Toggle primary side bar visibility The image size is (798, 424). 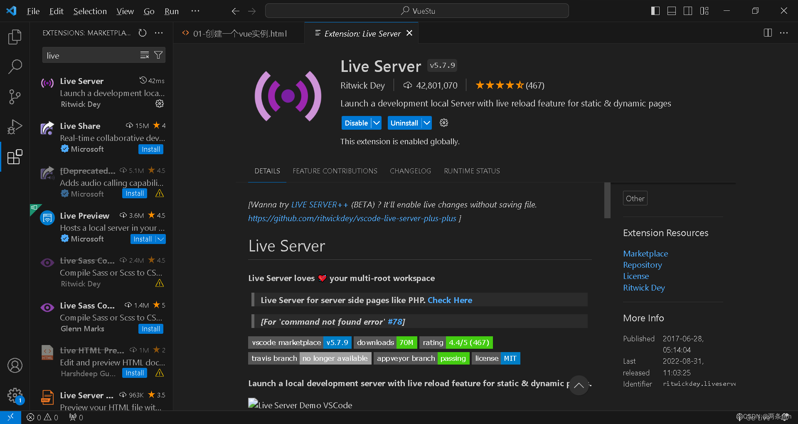click(655, 11)
